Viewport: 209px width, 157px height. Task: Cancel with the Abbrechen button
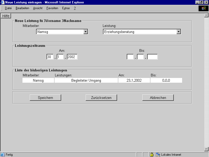click(158, 98)
